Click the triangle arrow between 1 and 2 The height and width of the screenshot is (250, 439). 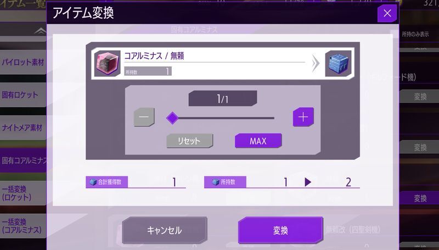click(x=308, y=182)
